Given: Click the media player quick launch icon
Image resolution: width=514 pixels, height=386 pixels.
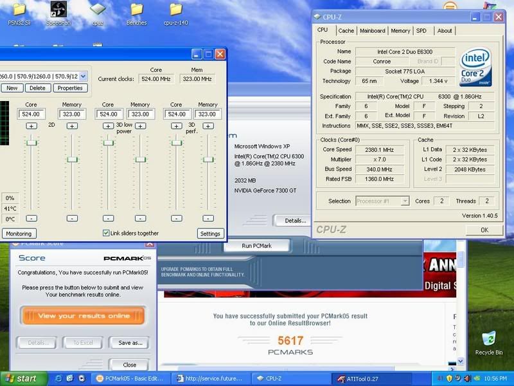Looking at the screenshot, I should [82, 378].
